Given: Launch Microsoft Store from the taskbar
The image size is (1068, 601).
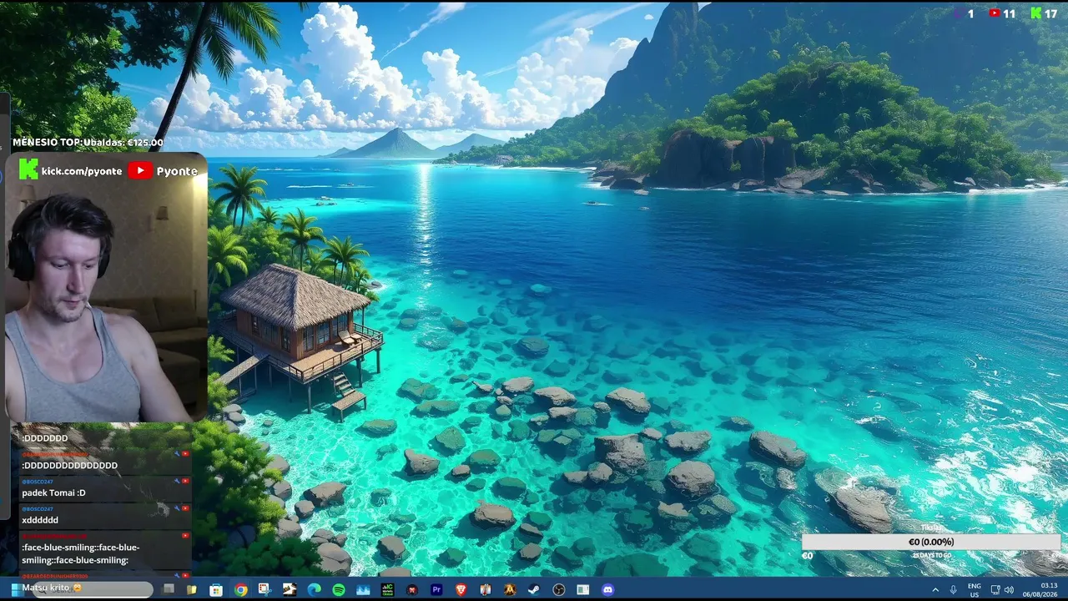Looking at the screenshot, I should coord(215,589).
